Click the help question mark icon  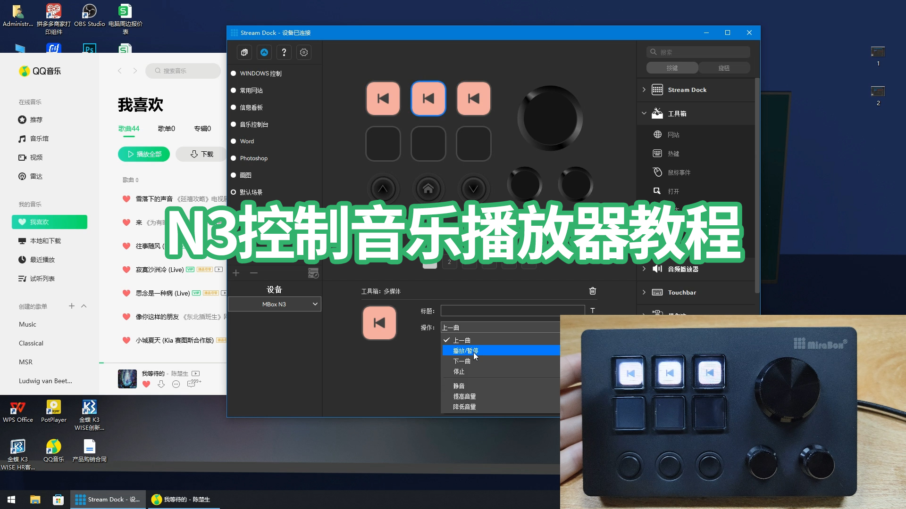point(284,52)
